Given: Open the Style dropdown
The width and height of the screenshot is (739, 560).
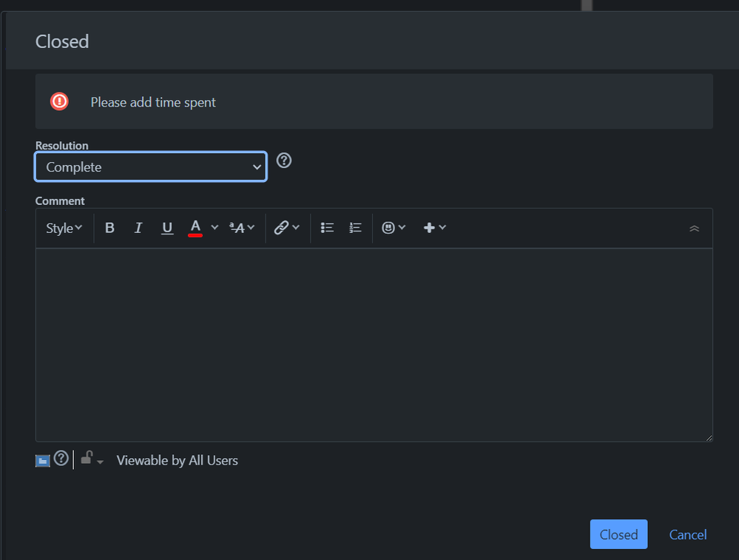Looking at the screenshot, I should [x=63, y=228].
